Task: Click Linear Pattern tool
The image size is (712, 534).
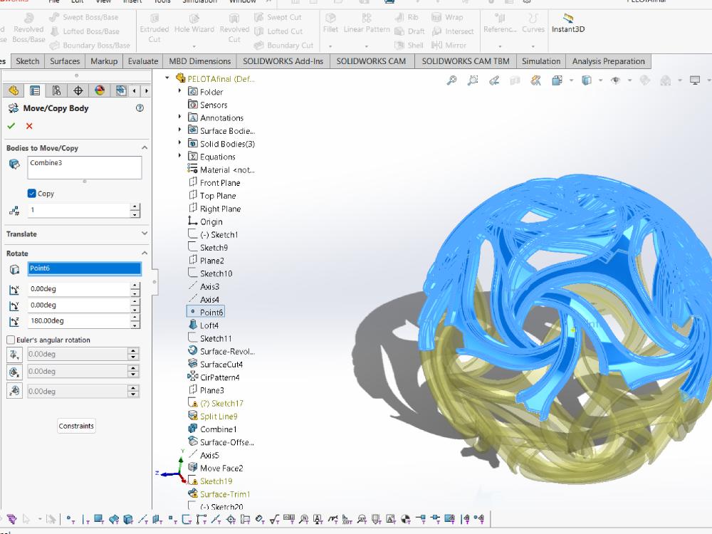Action: point(367,23)
